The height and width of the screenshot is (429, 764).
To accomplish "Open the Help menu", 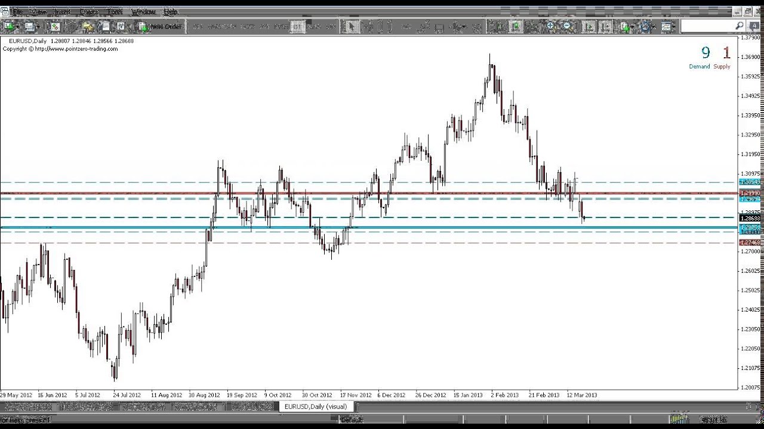I will [171, 11].
